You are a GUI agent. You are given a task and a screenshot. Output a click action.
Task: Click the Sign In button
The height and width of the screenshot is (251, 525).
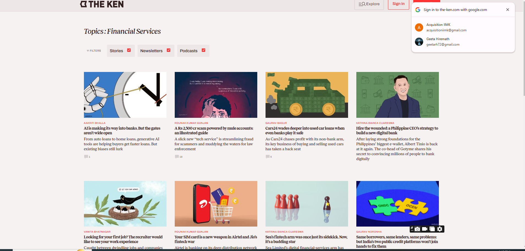tap(398, 4)
